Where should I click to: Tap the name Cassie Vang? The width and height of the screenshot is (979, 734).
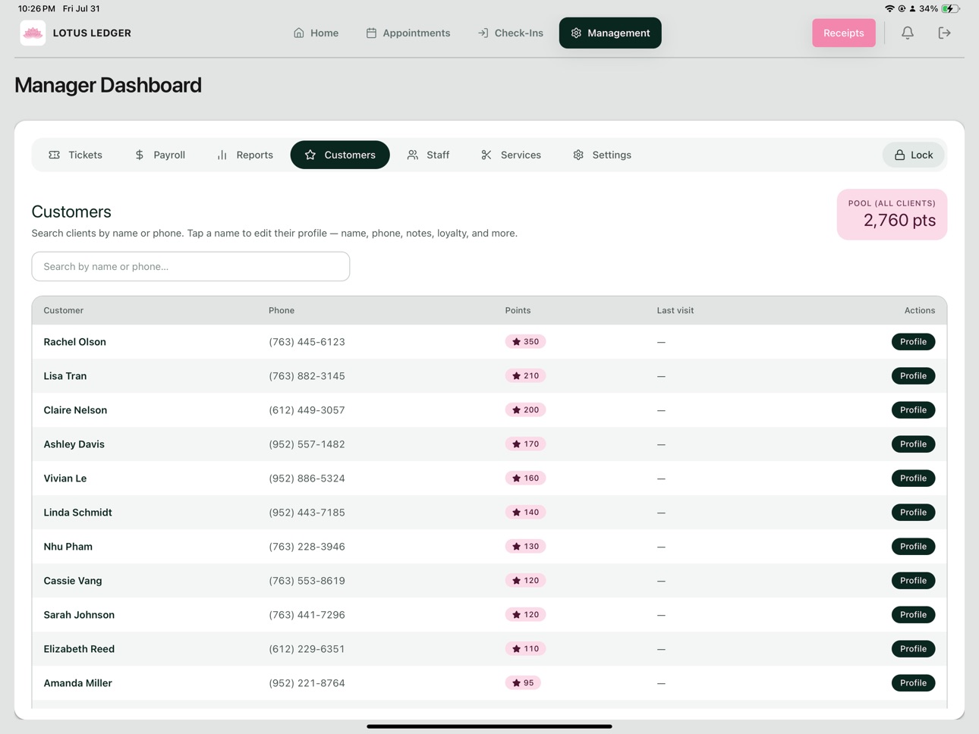(72, 581)
